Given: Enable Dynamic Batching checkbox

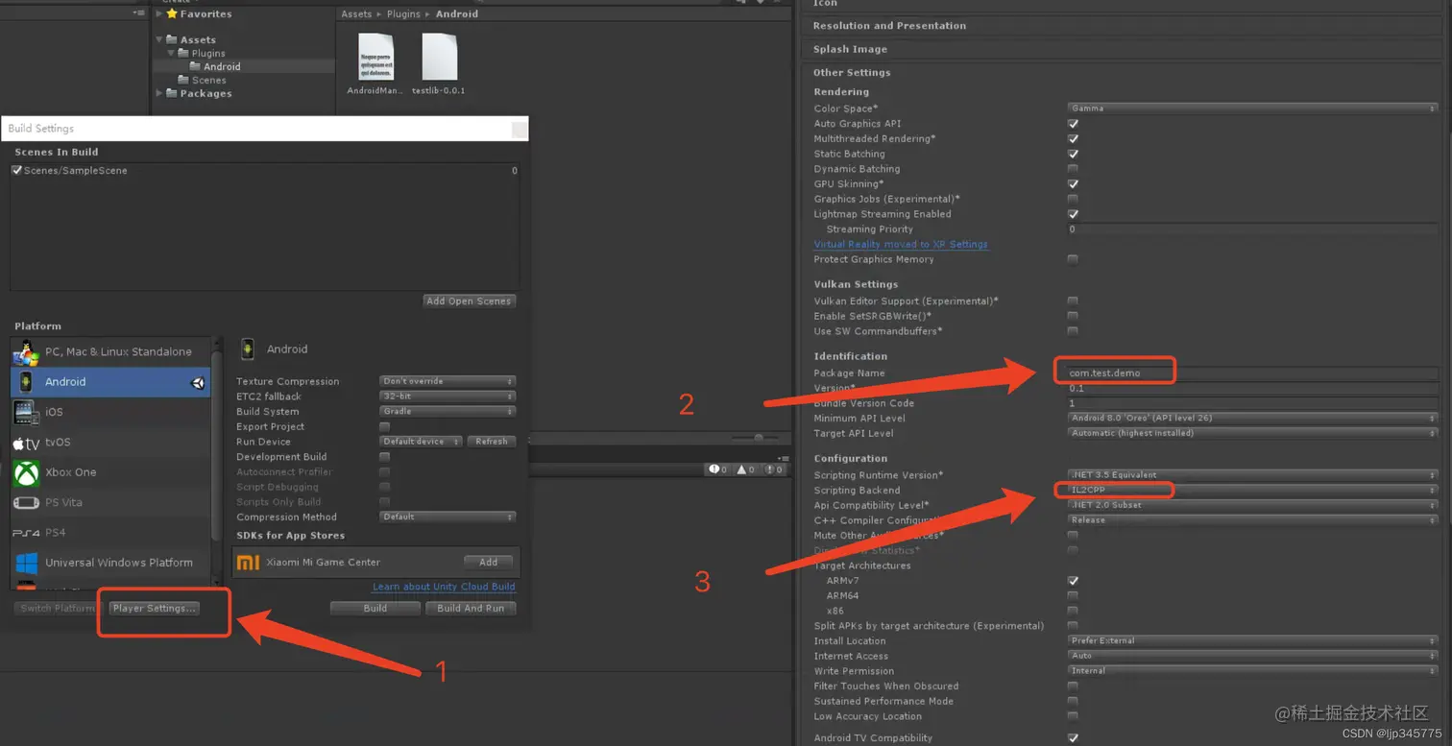Looking at the screenshot, I should pyautogui.click(x=1073, y=169).
